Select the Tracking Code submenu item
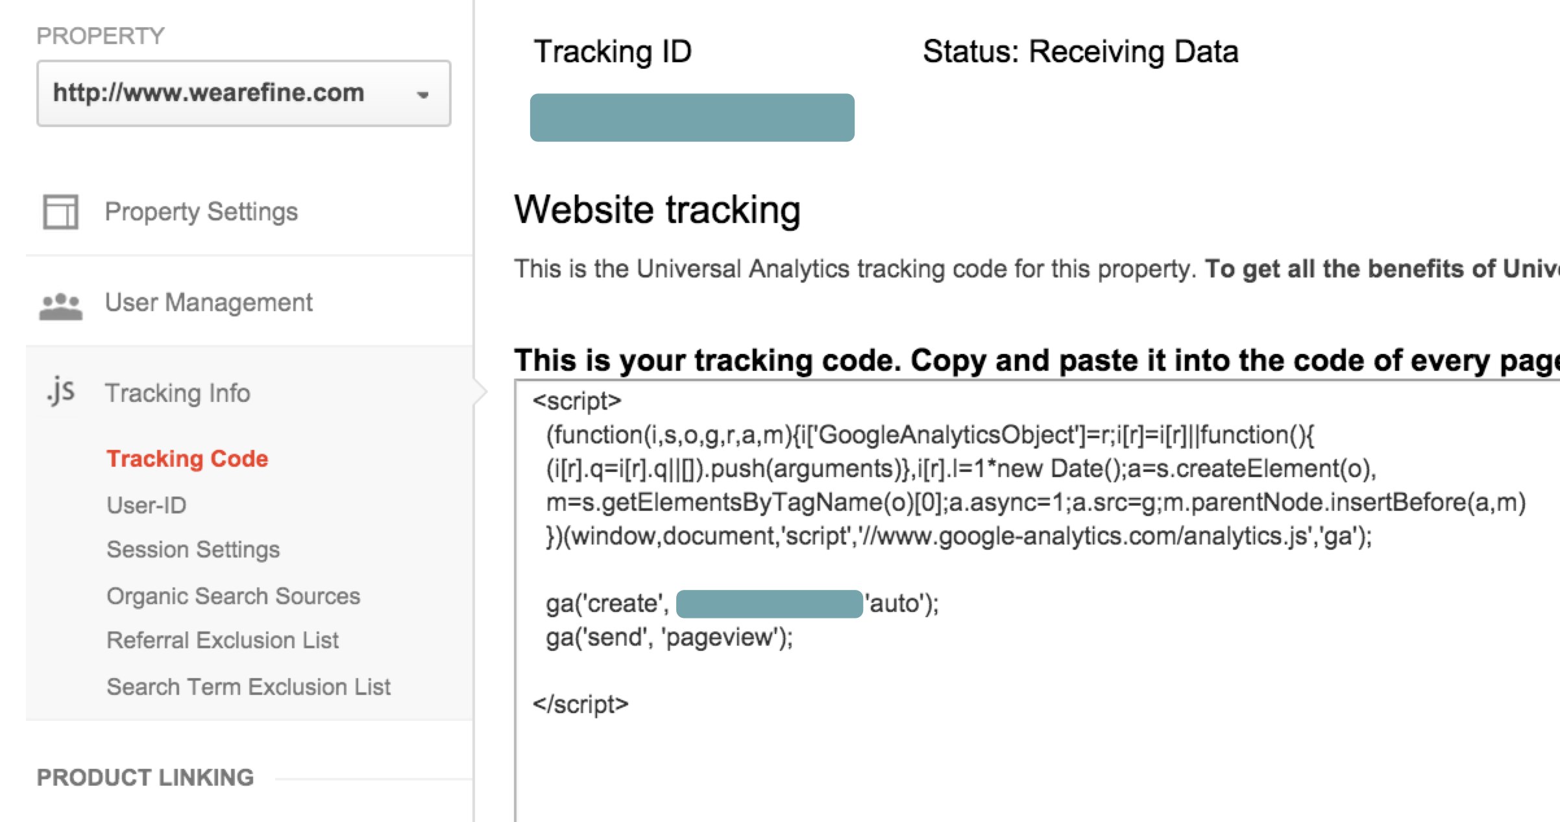The height and width of the screenshot is (822, 1560). click(x=188, y=458)
